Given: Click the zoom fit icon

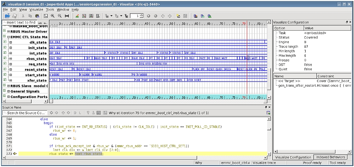Looking at the screenshot, I should [x=67, y=16].
